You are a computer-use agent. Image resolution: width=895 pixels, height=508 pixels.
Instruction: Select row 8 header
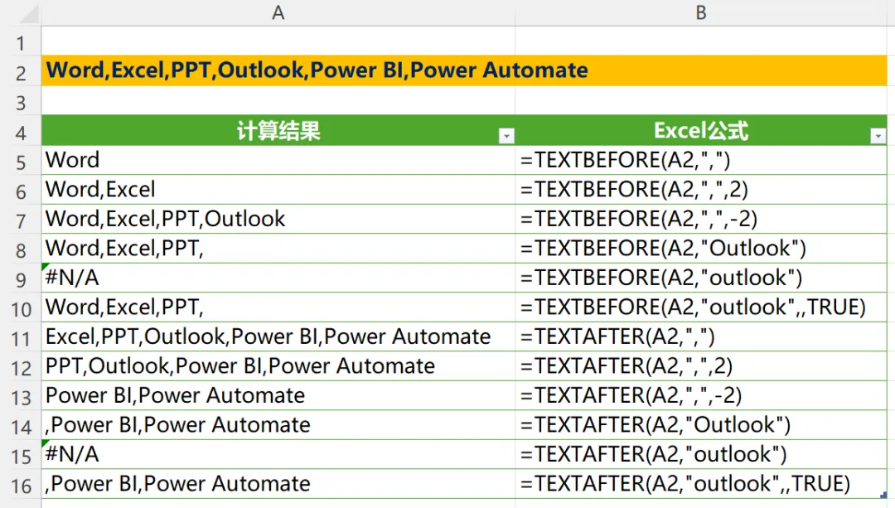point(21,250)
